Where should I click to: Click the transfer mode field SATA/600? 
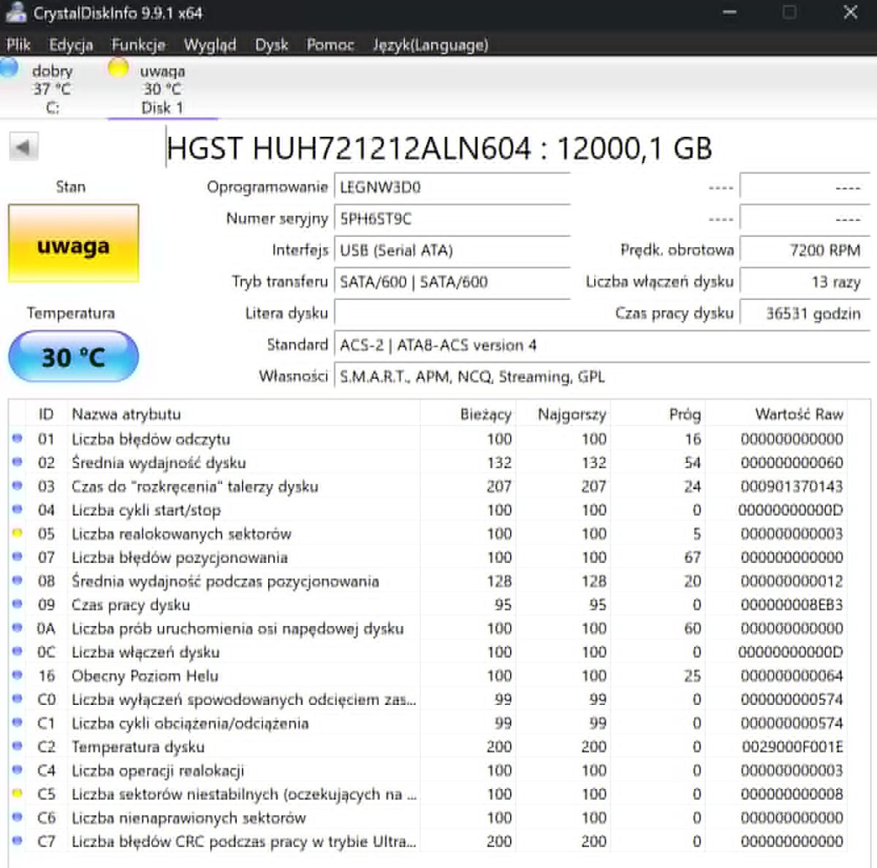tap(452, 282)
